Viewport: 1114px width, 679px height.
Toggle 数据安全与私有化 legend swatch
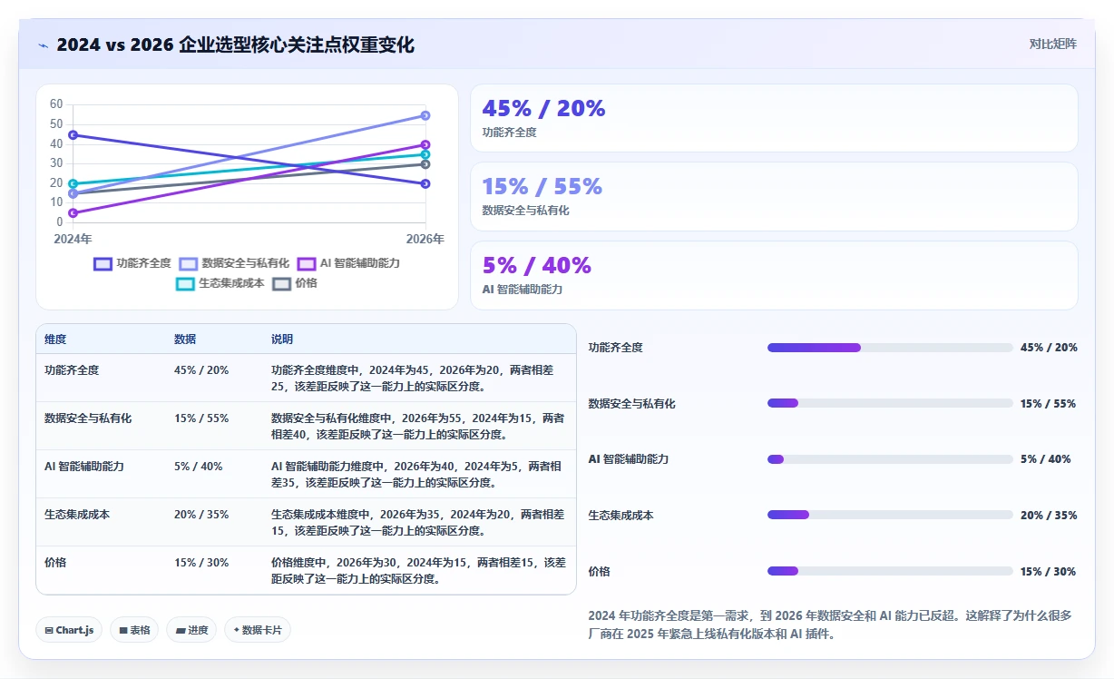189,263
